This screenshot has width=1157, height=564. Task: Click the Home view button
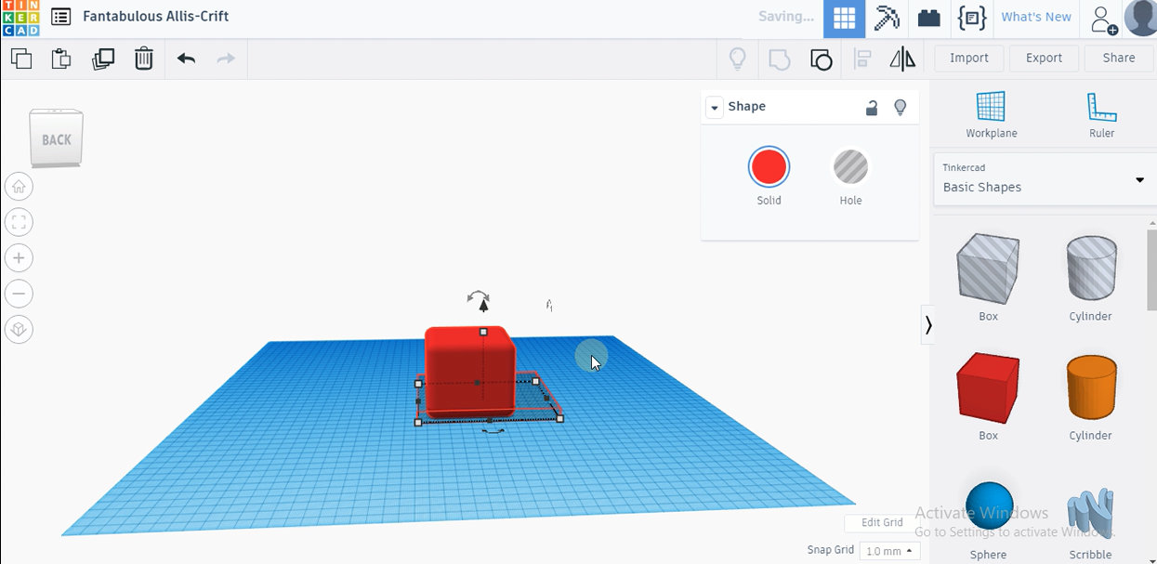(19, 187)
